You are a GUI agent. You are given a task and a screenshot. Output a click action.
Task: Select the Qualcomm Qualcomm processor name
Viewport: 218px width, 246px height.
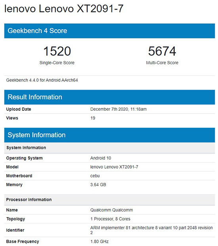(x=112, y=210)
